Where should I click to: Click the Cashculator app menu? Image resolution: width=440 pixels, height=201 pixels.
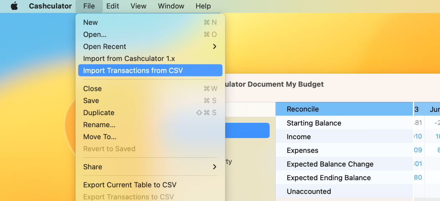pyautogui.click(x=51, y=6)
